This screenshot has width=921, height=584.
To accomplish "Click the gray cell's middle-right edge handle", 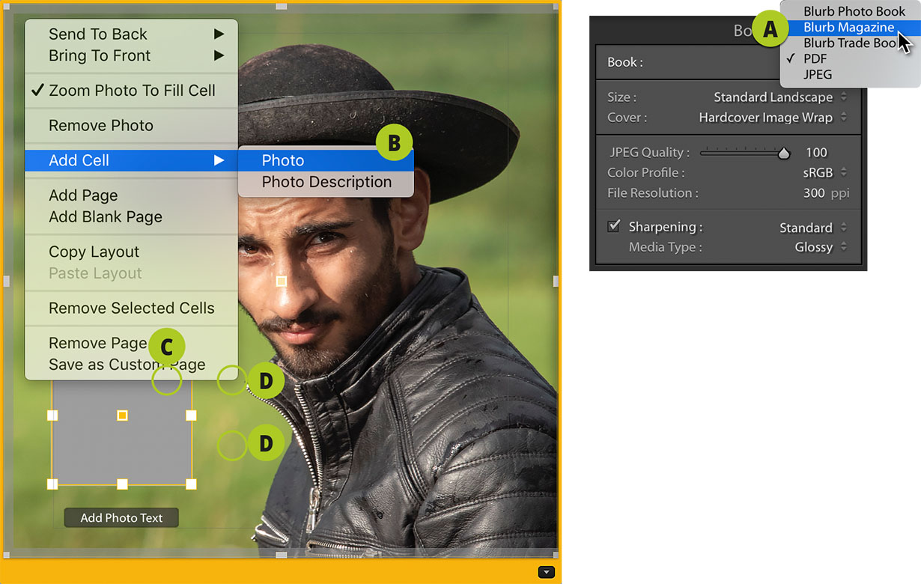I will tap(191, 415).
